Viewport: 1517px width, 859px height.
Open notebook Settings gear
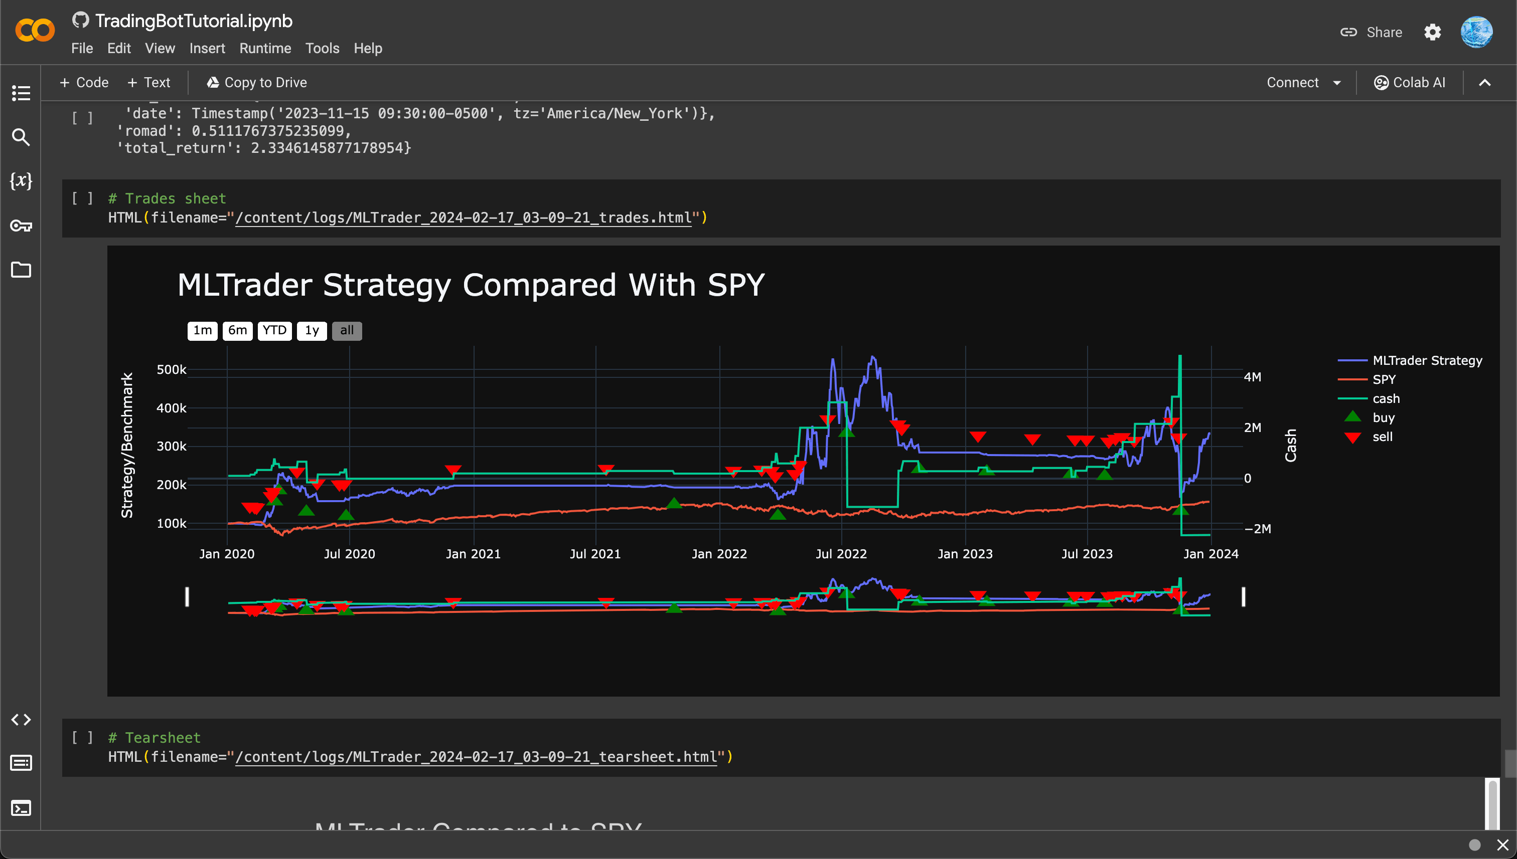point(1432,32)
